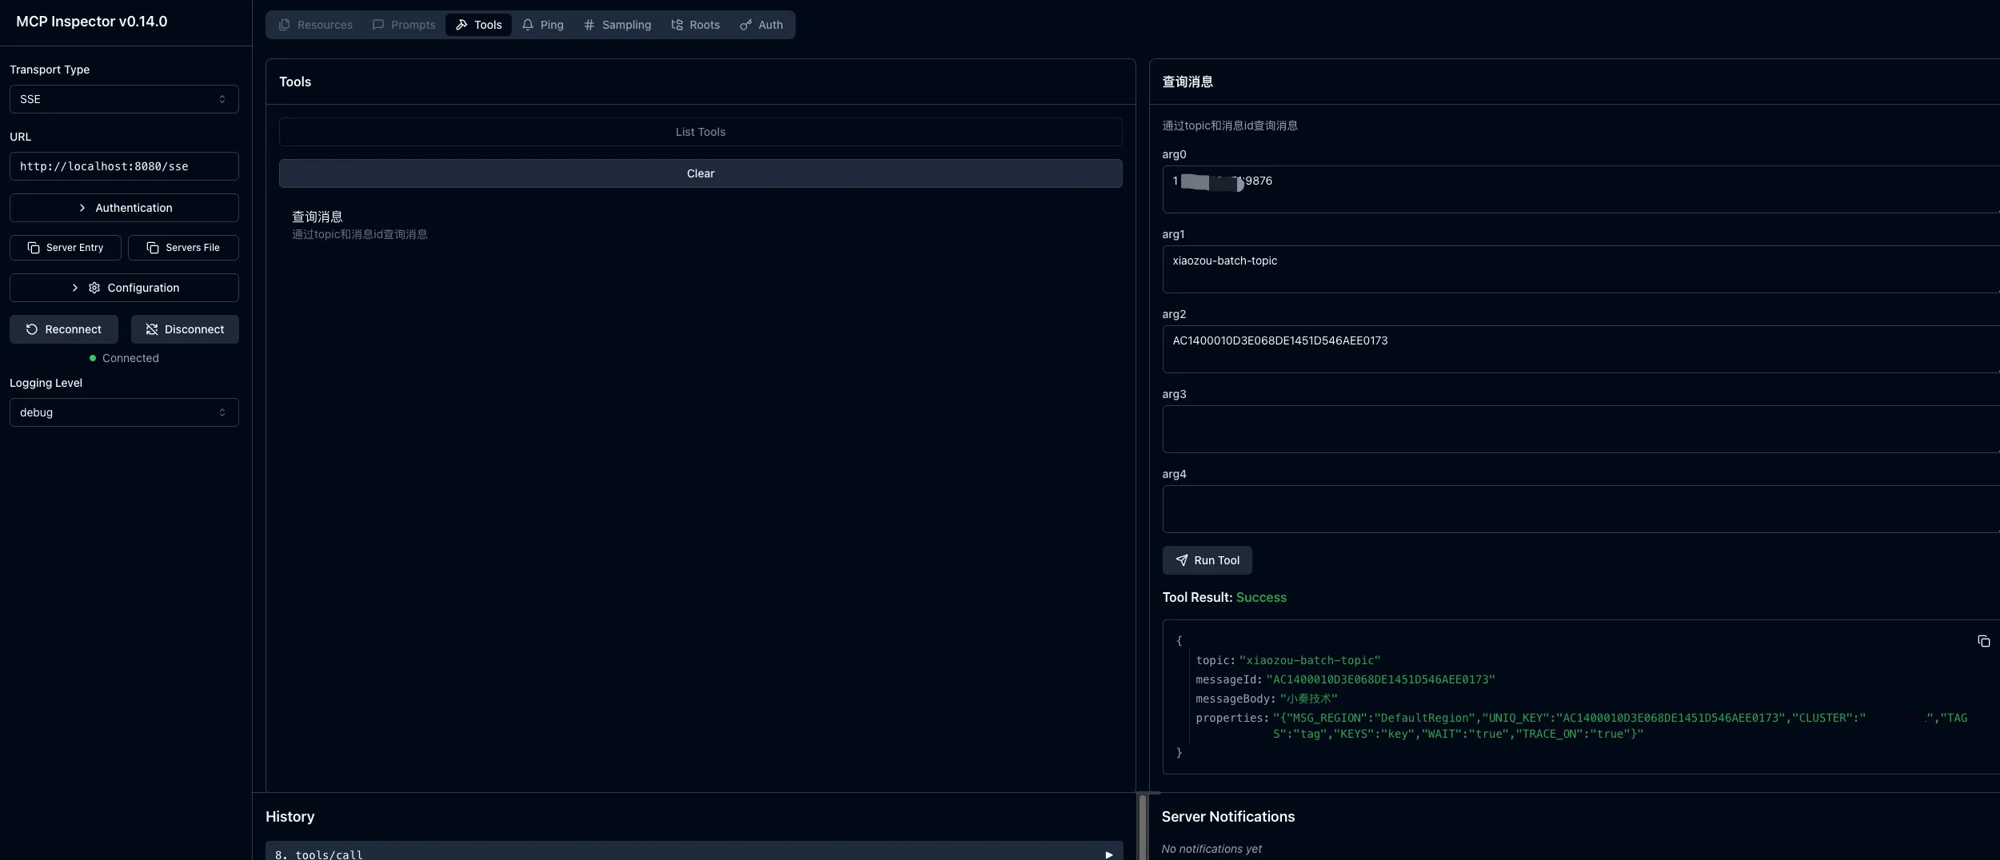This screenshot has width=2000, height=860.
Task: Click the arg2 message id field
Action: (1581, 349)
